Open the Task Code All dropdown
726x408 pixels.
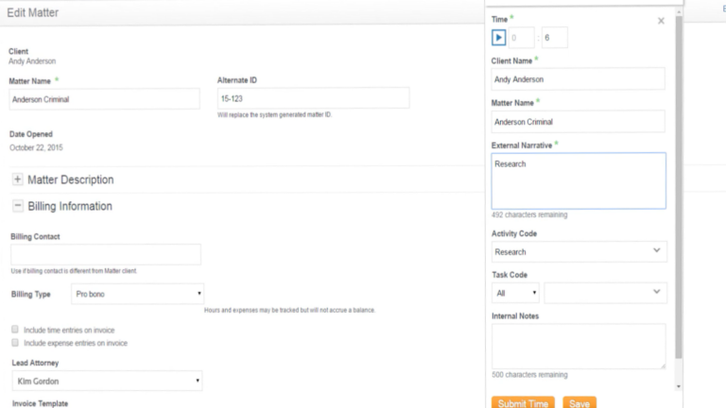[515, 293]
